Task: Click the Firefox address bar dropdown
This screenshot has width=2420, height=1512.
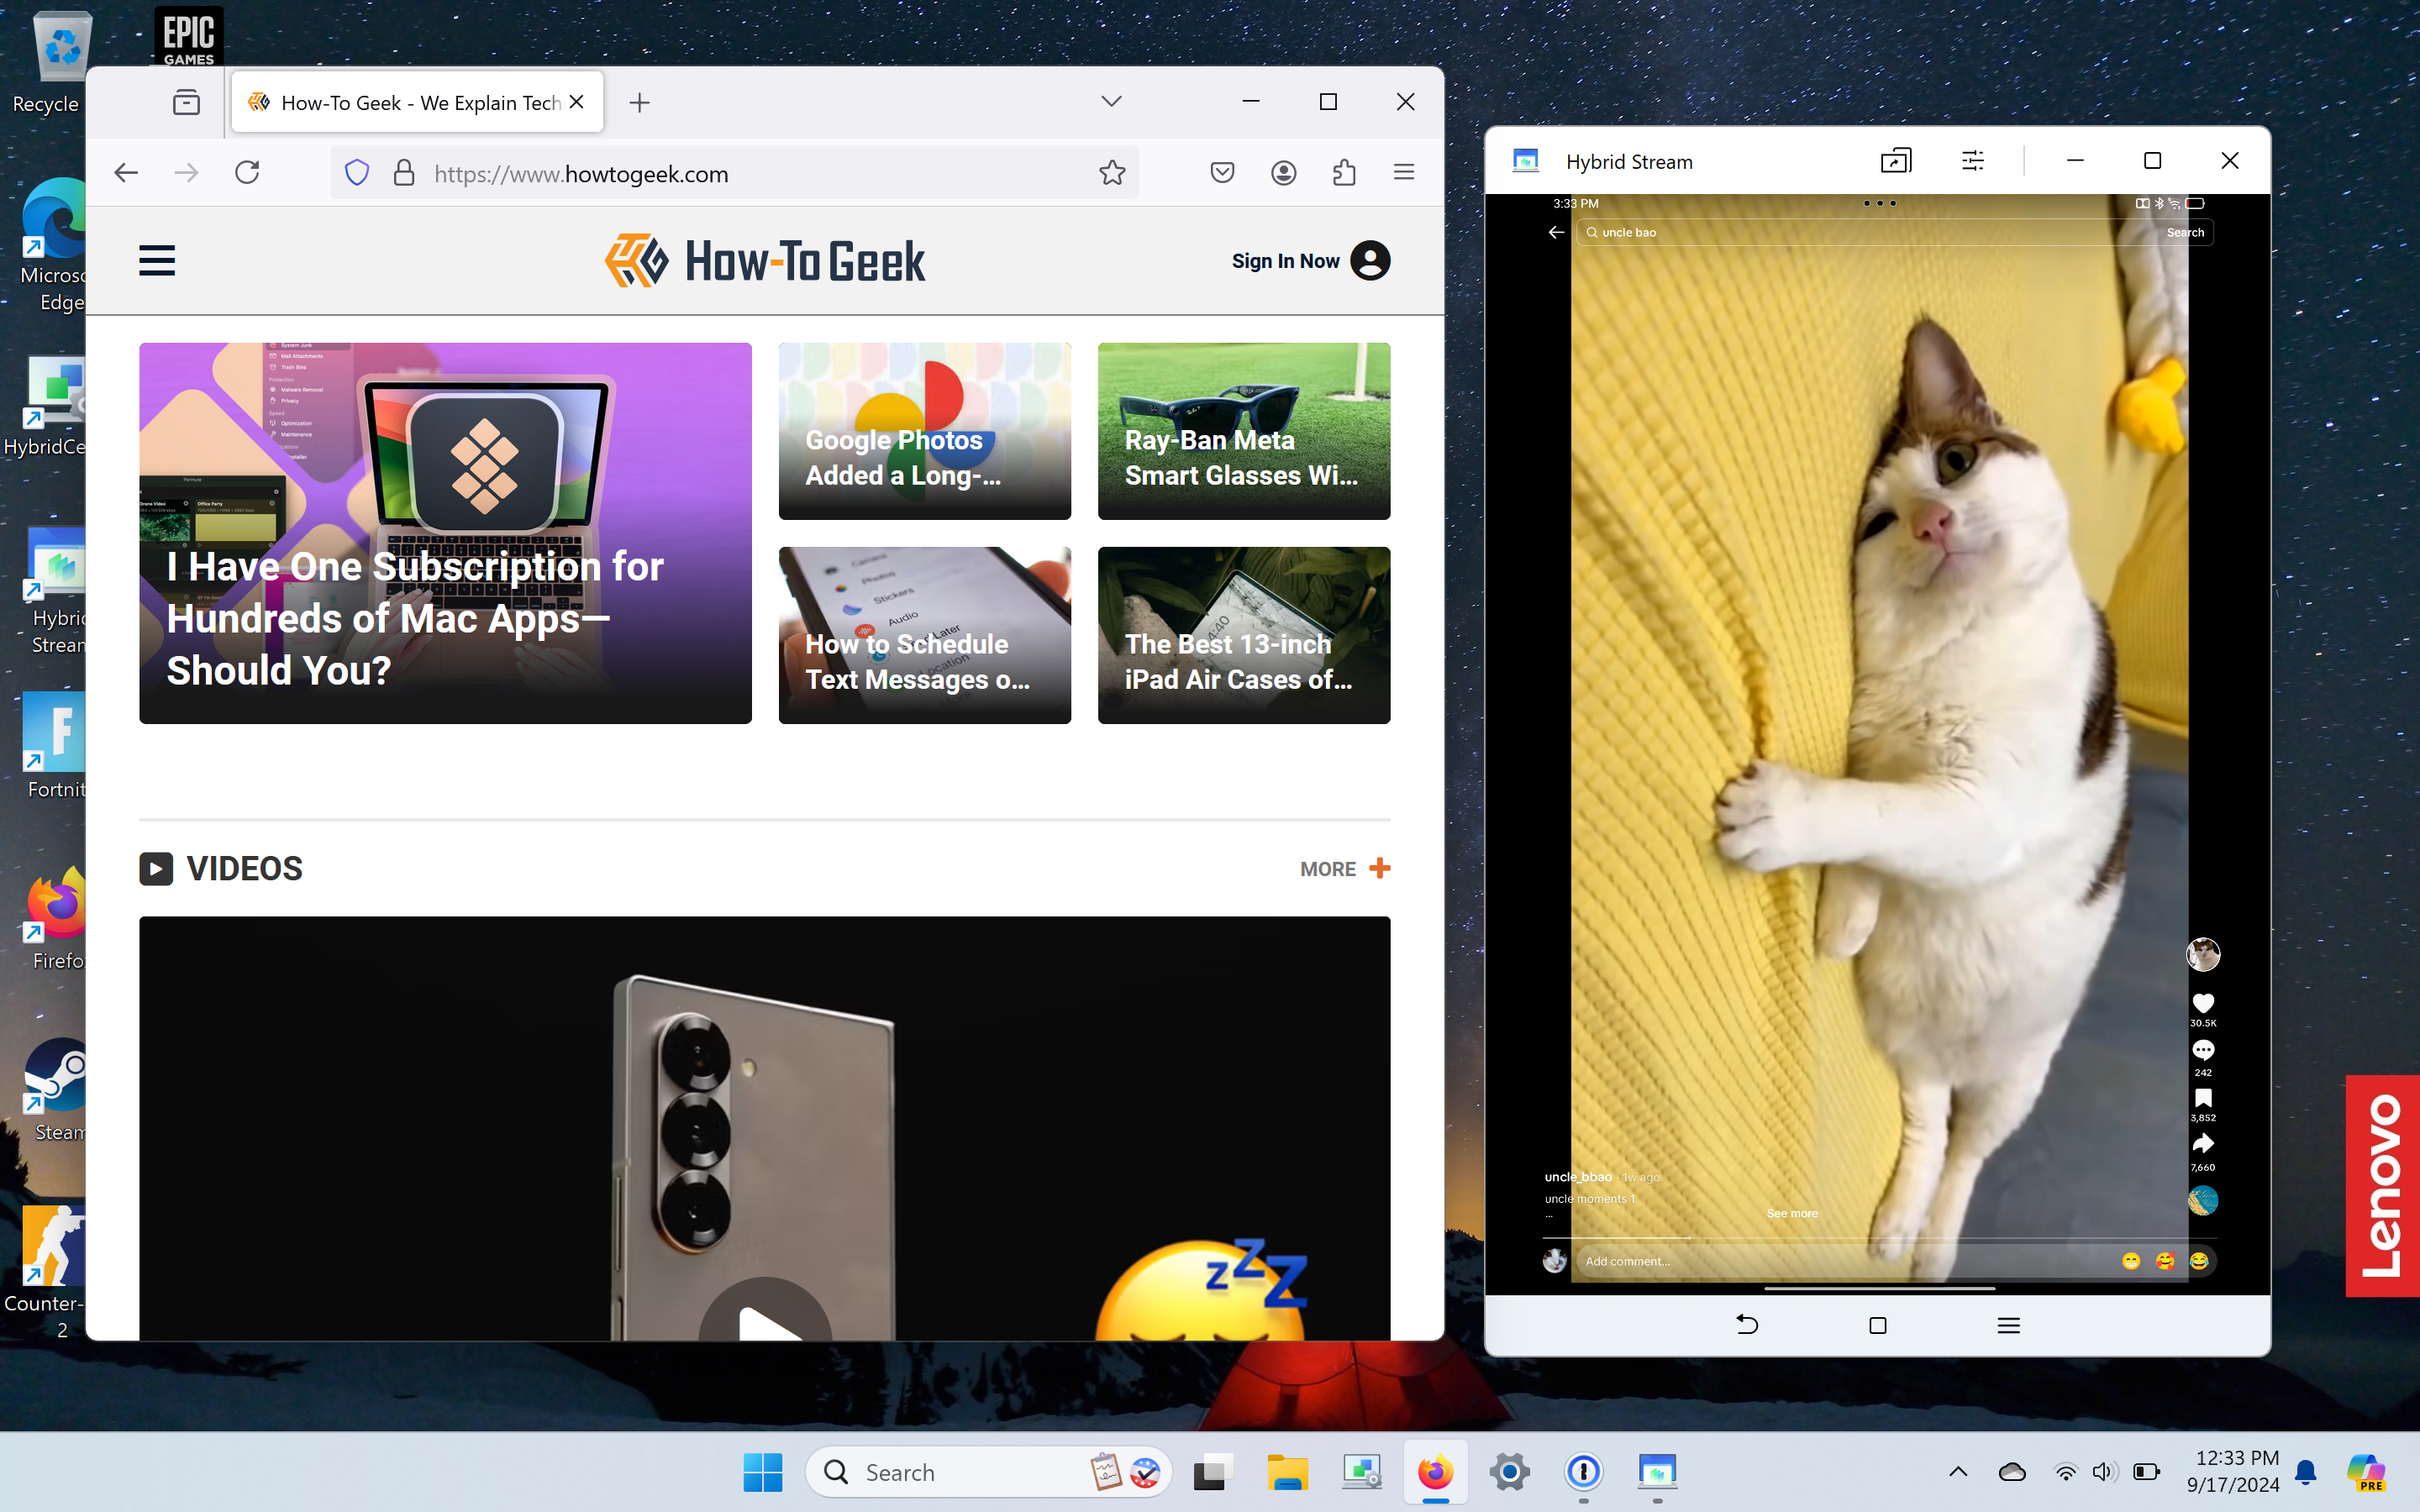Action: coord(1112,101)
